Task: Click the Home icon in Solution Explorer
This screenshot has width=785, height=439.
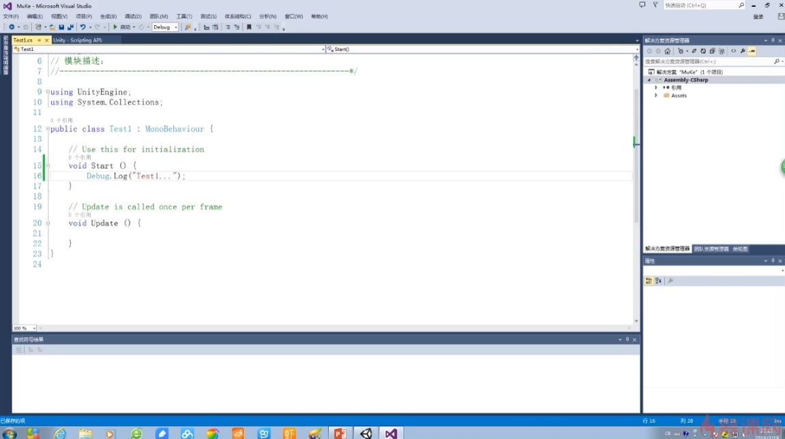Action: point(667,51)
